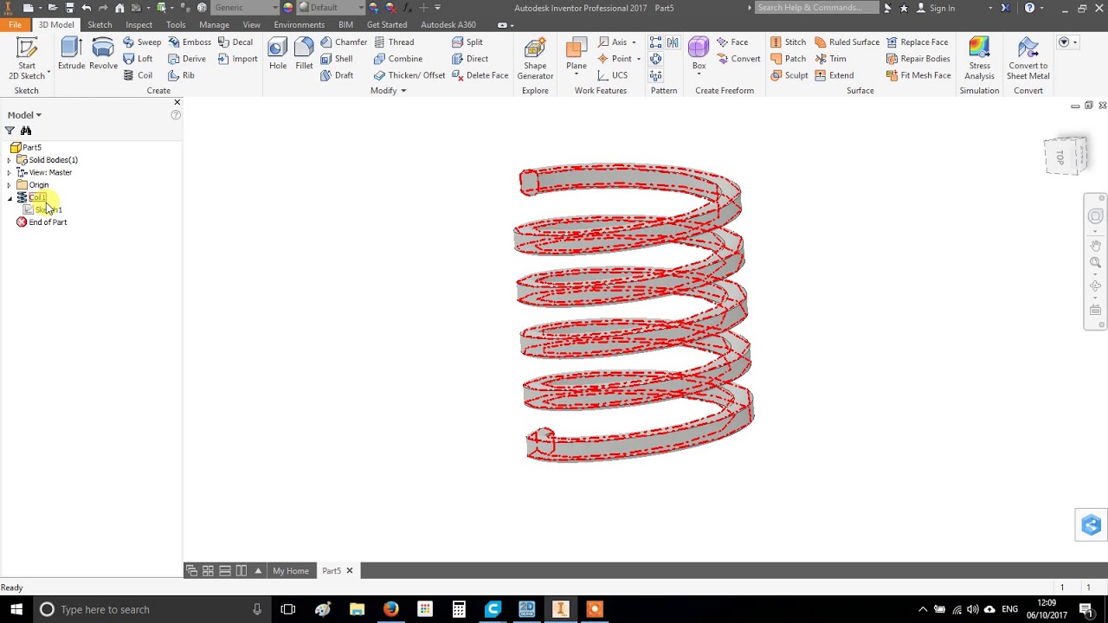Select the Box freeform tool
This screenshot has width=1108, height=623.
click(x=699, y=55)
